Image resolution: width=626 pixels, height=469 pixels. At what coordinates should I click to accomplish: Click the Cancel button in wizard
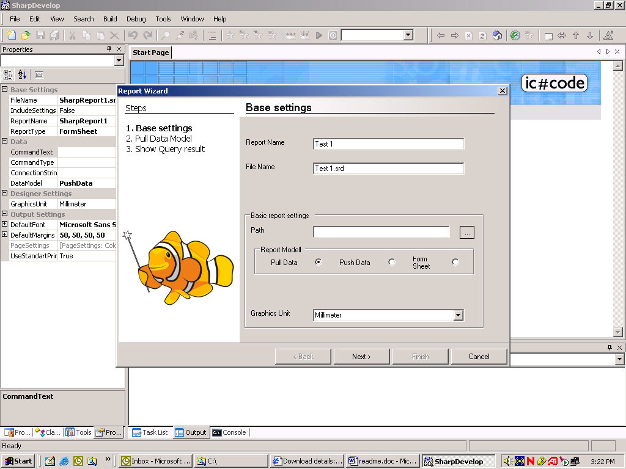point(479,357)
